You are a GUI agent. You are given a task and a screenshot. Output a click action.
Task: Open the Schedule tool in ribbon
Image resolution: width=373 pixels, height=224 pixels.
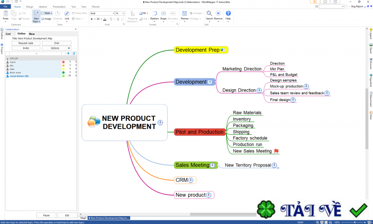[57, 16]
